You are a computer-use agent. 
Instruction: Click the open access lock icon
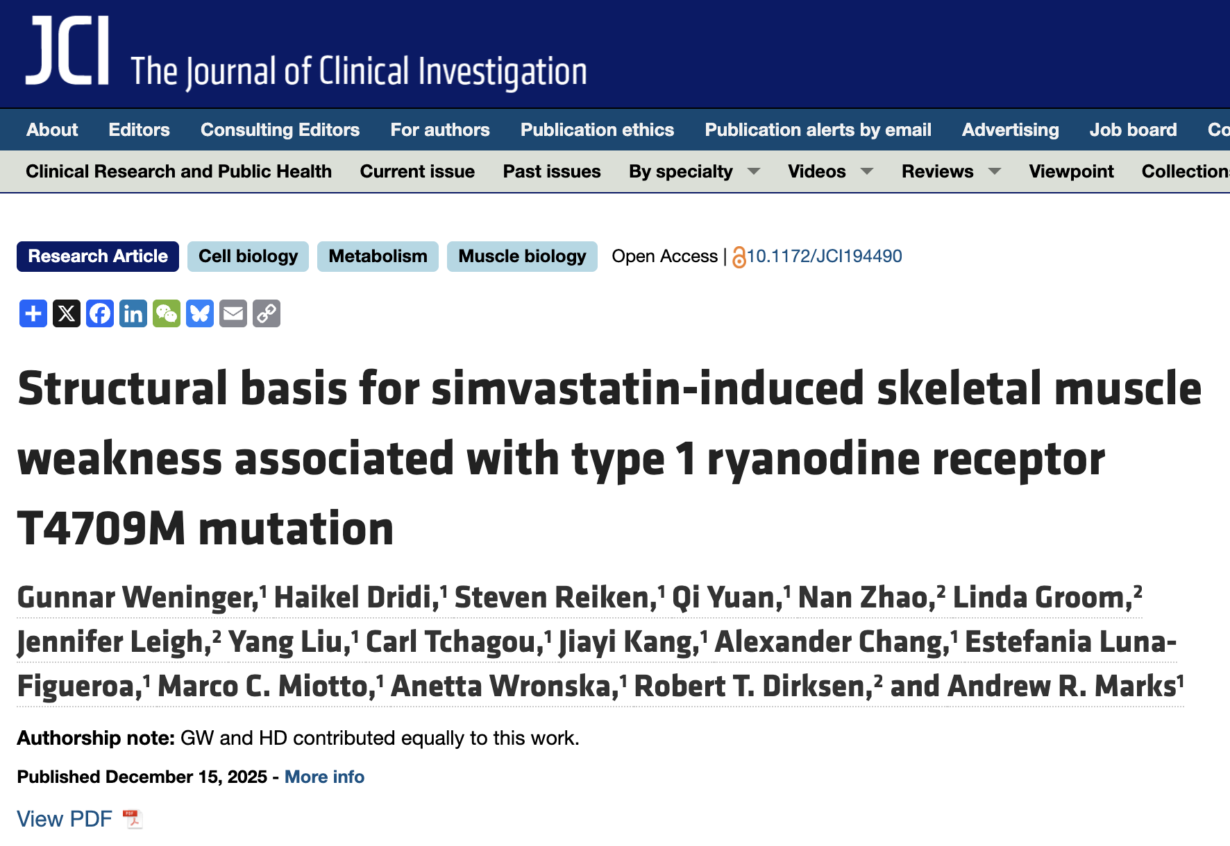pyautogui.click(x=741, y=256)
